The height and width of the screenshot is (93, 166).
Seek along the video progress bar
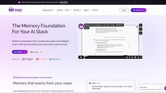point(105,57)
